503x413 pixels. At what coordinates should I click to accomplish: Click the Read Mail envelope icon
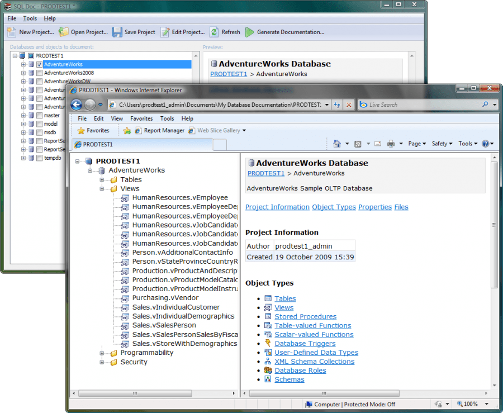(378, 144)
